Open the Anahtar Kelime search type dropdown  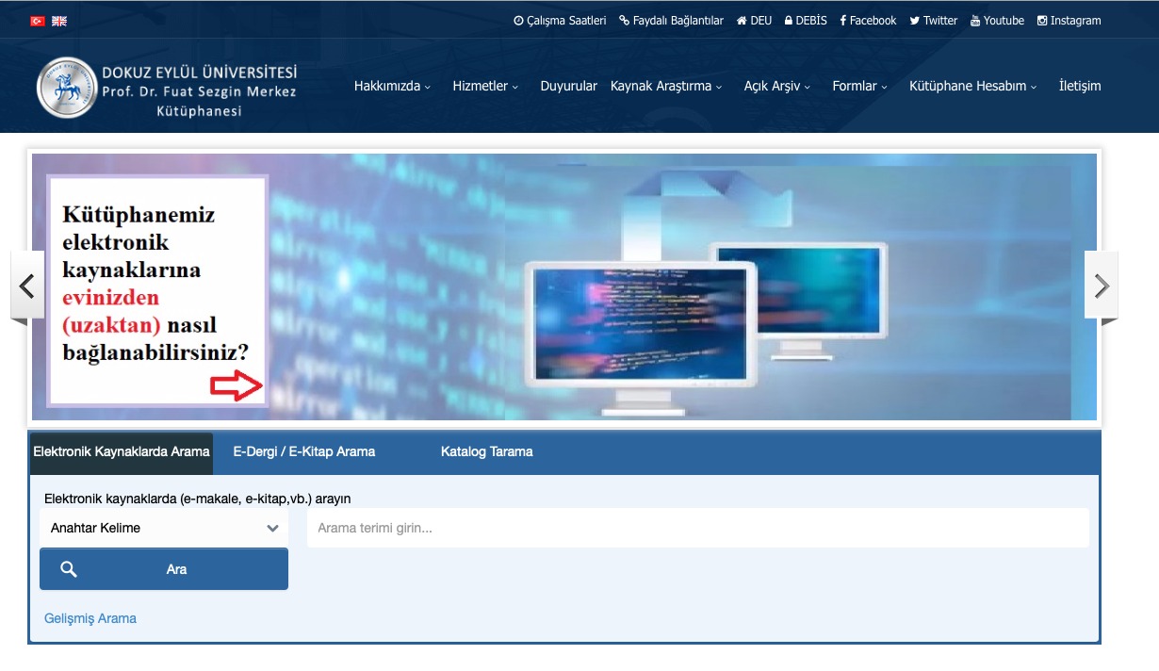tap(164, 528)
